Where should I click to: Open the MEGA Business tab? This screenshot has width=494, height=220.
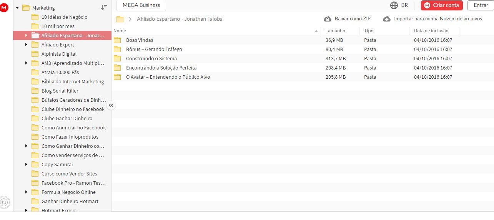(x=141, y=5)
